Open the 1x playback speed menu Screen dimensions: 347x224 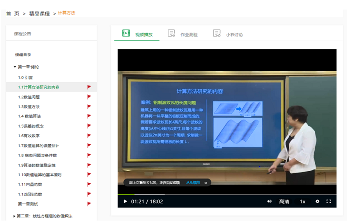(302, 202)
